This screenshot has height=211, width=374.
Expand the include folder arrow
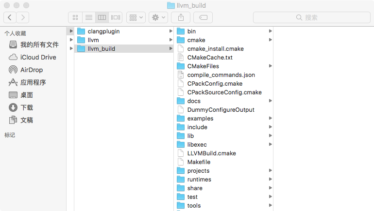tap(270, 127)
